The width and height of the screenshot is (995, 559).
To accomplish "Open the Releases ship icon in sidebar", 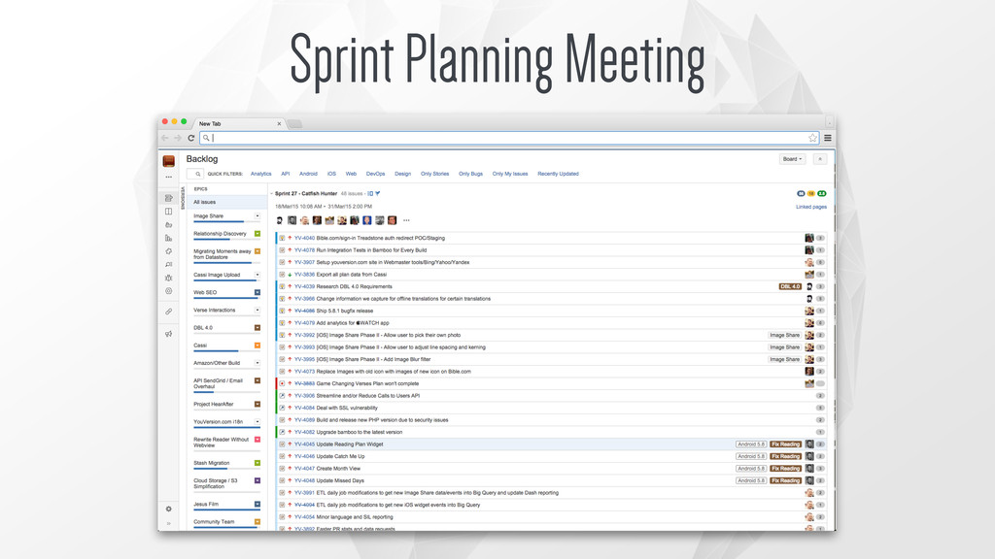I will click(x=169, y=225).
